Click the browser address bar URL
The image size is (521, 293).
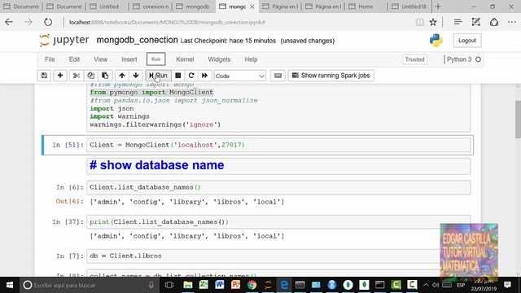pyautogui.click(x=167, y=22)
